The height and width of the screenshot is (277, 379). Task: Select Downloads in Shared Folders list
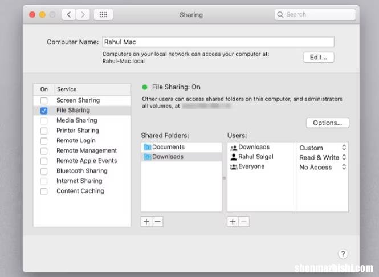point(182,157)
